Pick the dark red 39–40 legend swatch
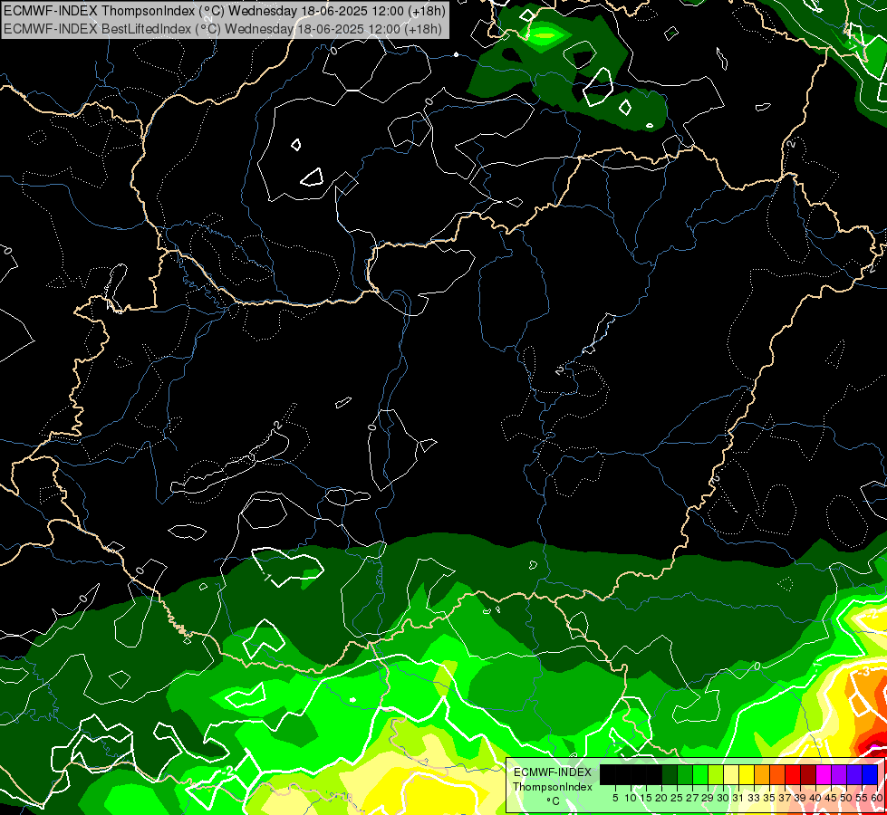The image size is (887, 815). click(x=808, y=775)
